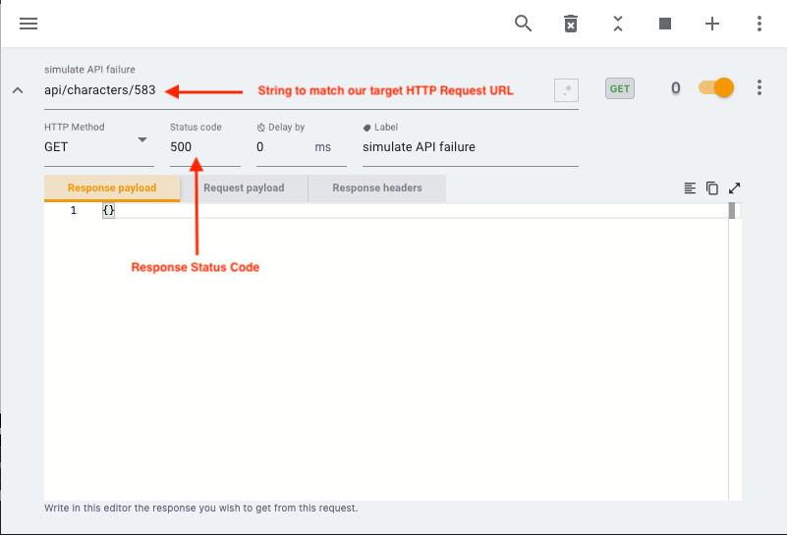Viewport: 787px width, 535px height.
Task: Collapse all rules with the toolbar icon
Action: 618,24
